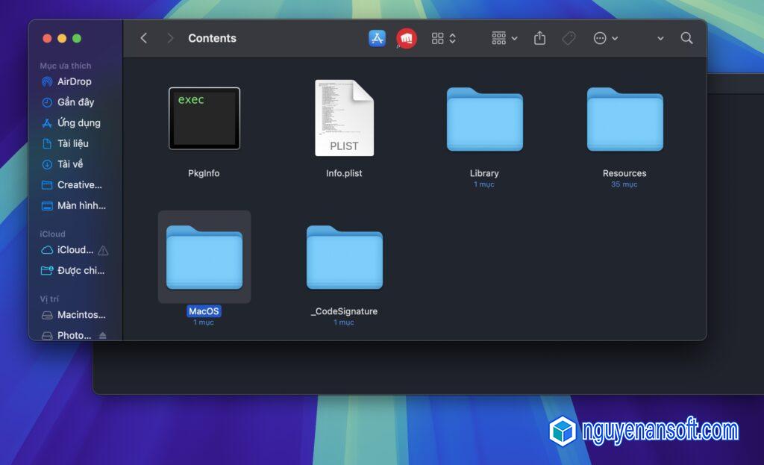This screenshot has height=465, width=764.
Task: Go to Tài về in sidebar
Action: [x=70, y=164]
